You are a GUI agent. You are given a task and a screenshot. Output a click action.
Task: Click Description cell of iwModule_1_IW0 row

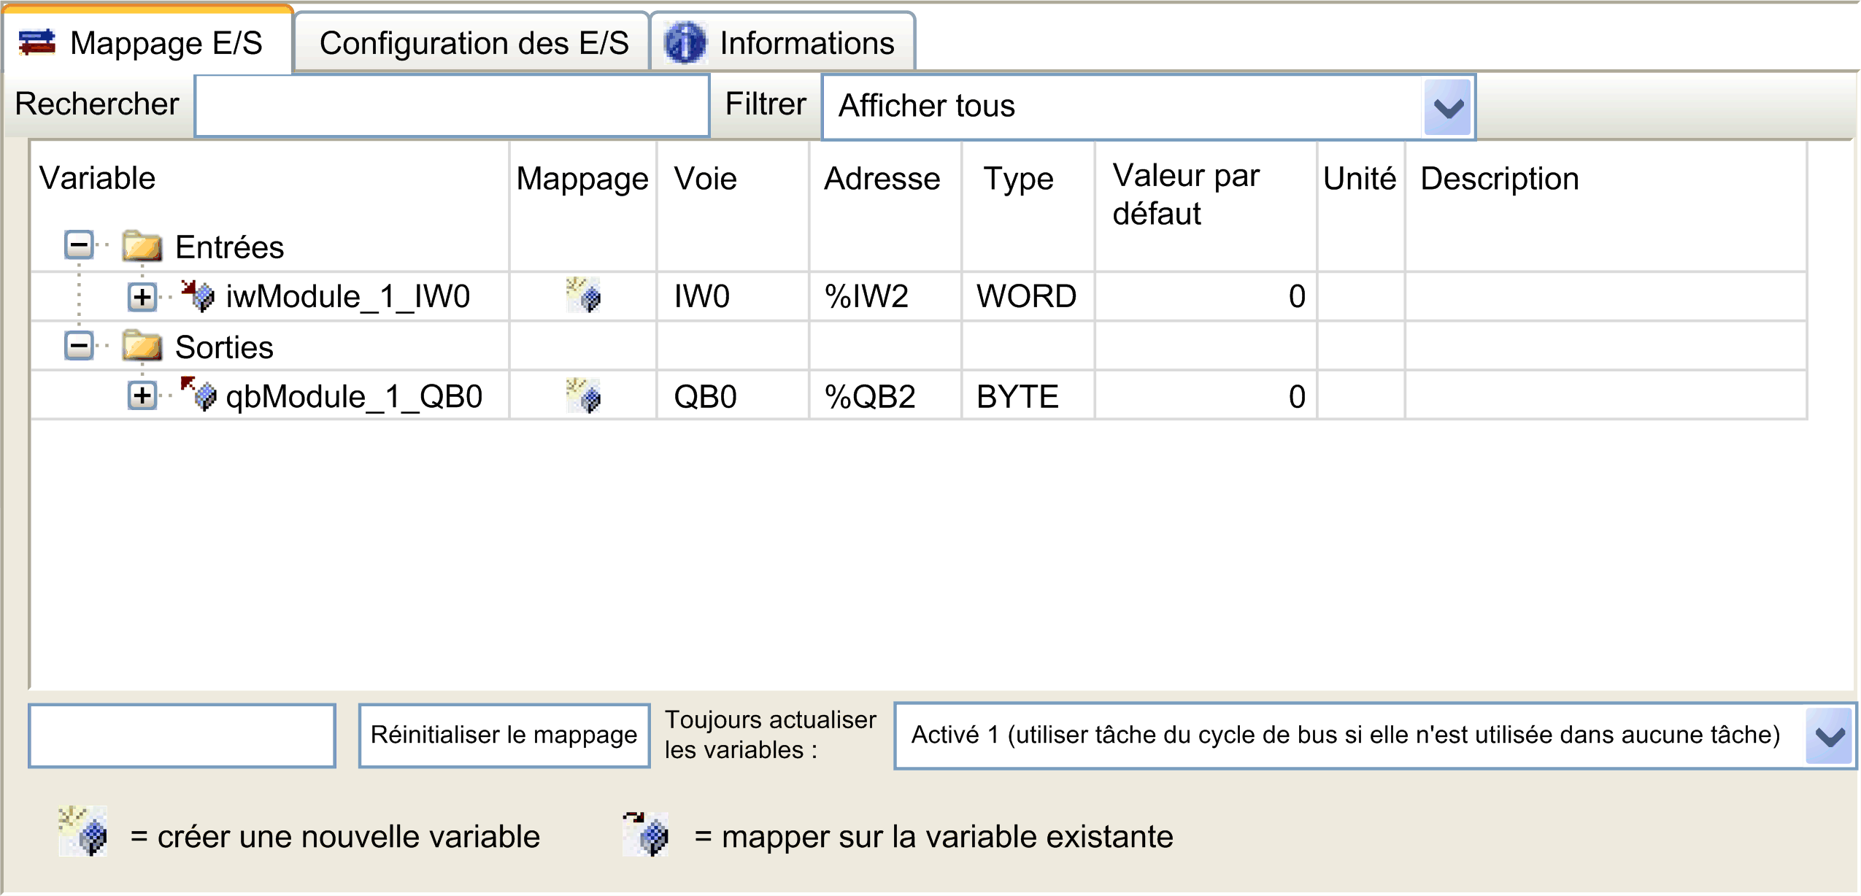click(x=1606, y=296)
